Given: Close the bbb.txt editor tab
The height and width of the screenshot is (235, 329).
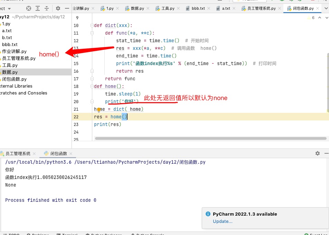Looking at the screenshot, I should pos(209,8).
